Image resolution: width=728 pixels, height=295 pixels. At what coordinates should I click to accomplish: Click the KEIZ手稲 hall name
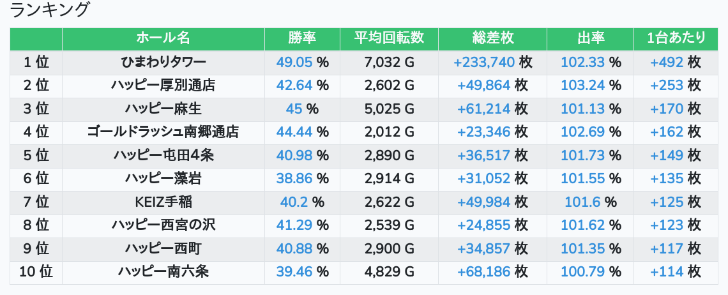[x=163, y=202]
